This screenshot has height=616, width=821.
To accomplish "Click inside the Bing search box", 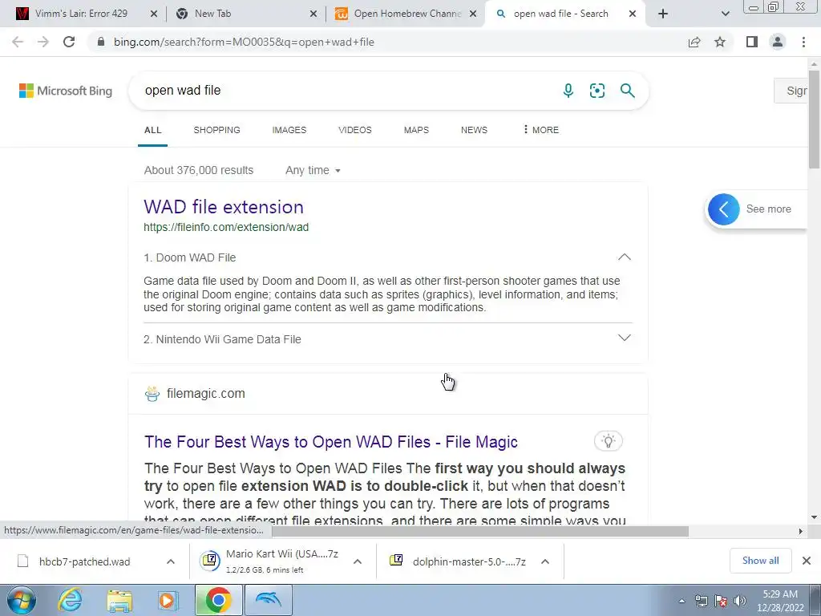I will (x=346, y=91).
